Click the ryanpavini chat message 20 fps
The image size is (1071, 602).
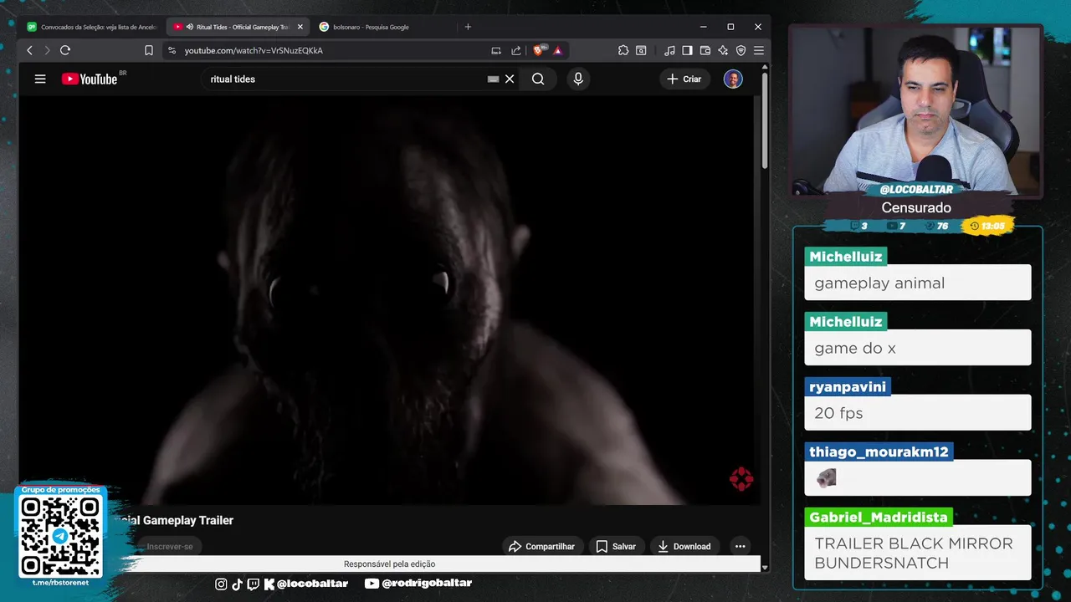(x=917, y=413)
